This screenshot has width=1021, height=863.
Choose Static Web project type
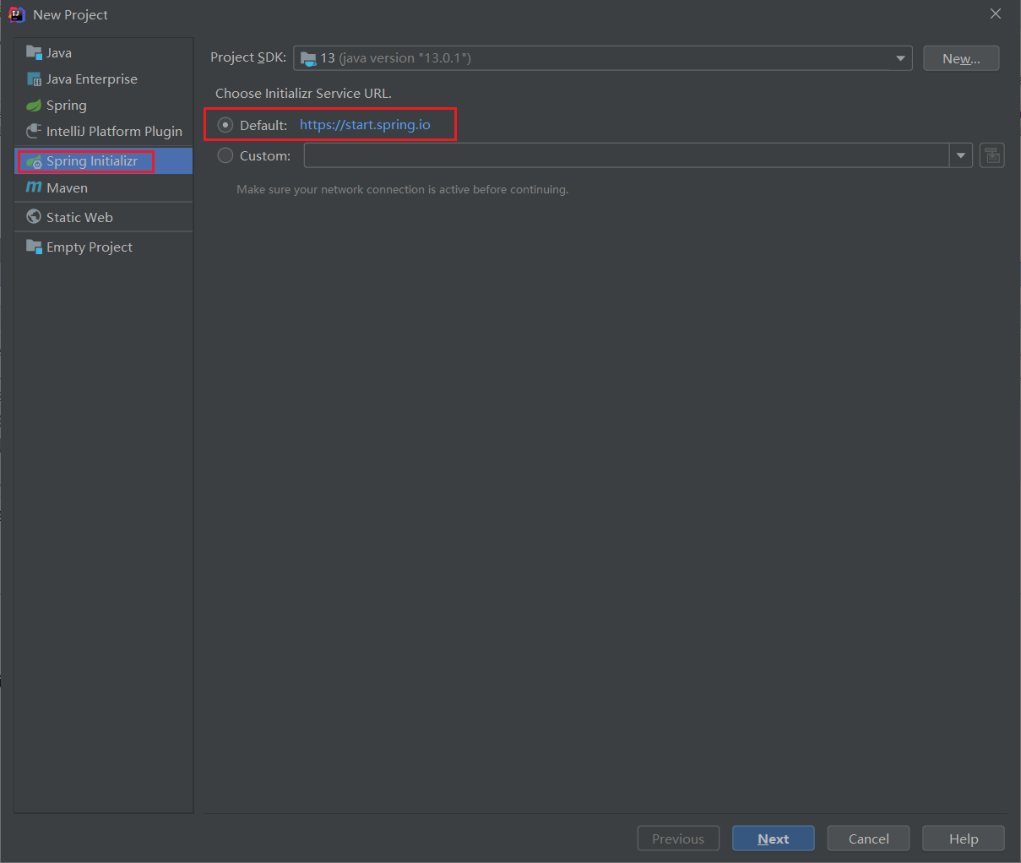[x=104, y=217]
